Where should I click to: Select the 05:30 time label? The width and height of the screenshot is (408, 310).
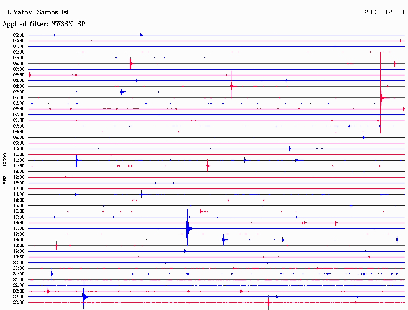click(19, 98)
